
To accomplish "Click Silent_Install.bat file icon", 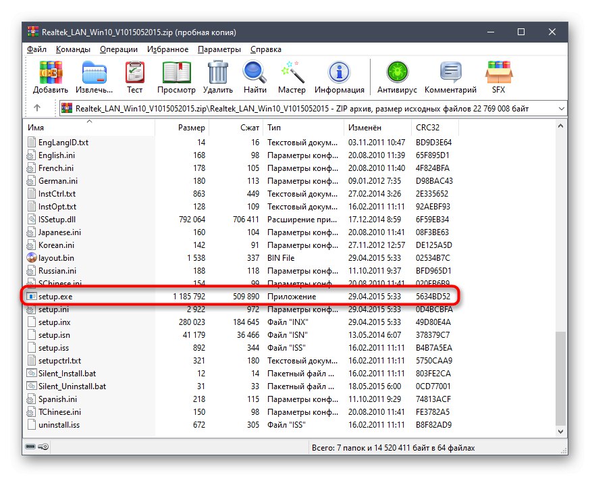I will (x=32, y=374).
